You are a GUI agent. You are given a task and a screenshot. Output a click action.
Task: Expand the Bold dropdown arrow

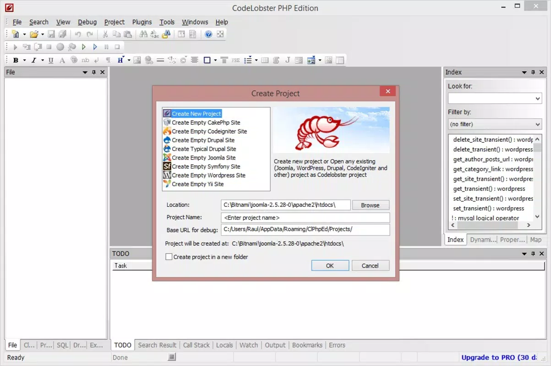pyautogui.click(x=24, y=60)
